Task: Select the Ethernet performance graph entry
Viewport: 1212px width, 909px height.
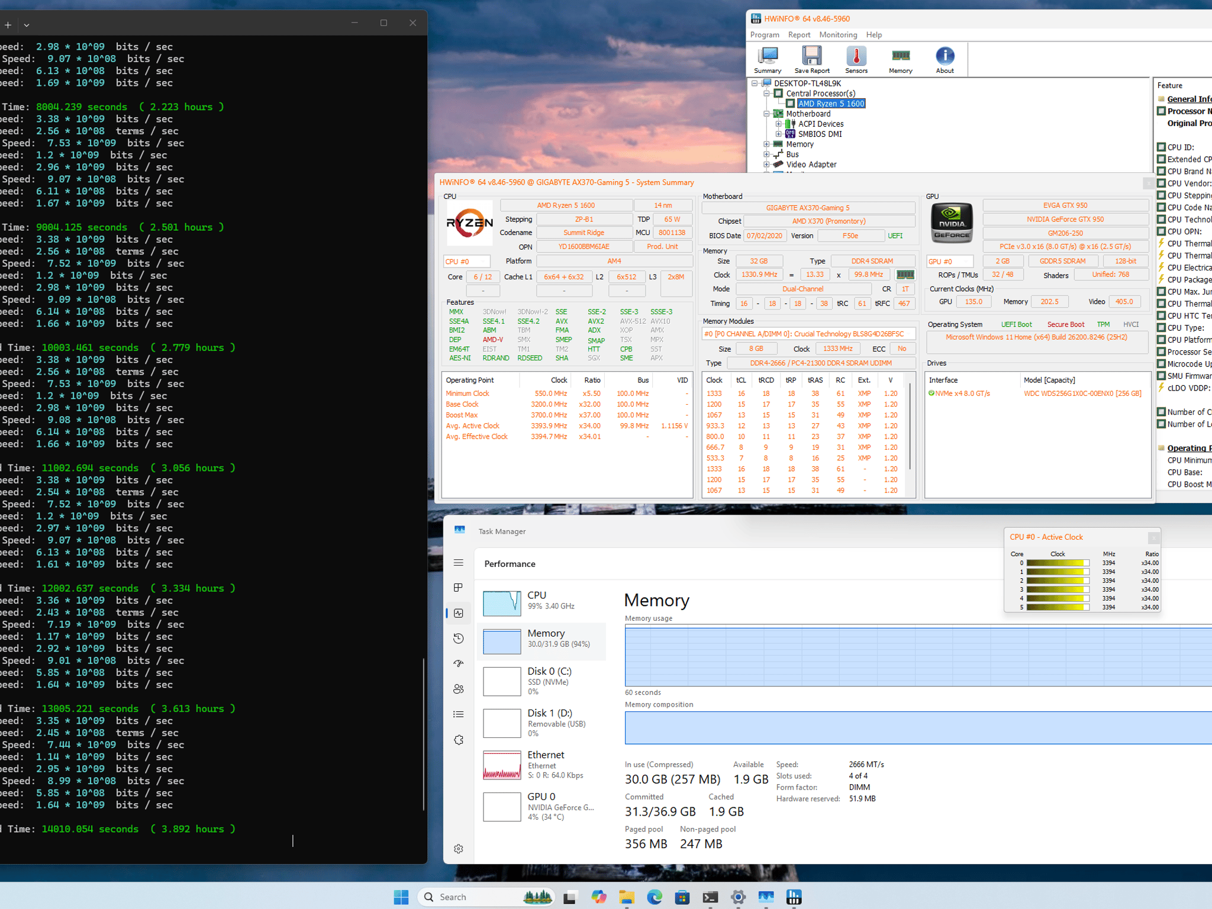Action: [x=543, y=765]
